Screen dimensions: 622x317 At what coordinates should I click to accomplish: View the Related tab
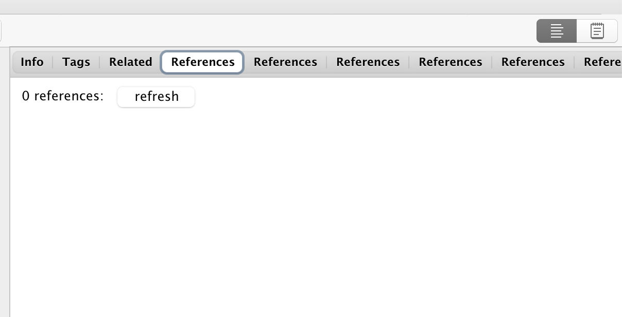point(130,62)
